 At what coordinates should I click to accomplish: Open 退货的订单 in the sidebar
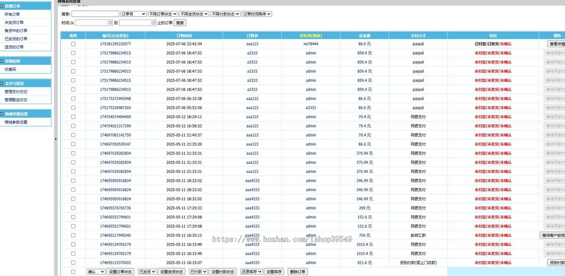pyautogui.click(x=14, y=47)
